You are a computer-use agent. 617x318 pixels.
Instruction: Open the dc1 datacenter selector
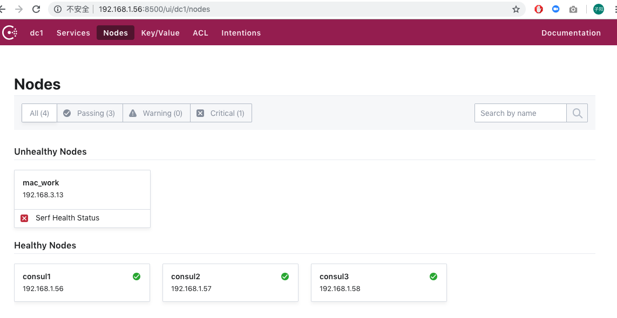coord(37,33)
